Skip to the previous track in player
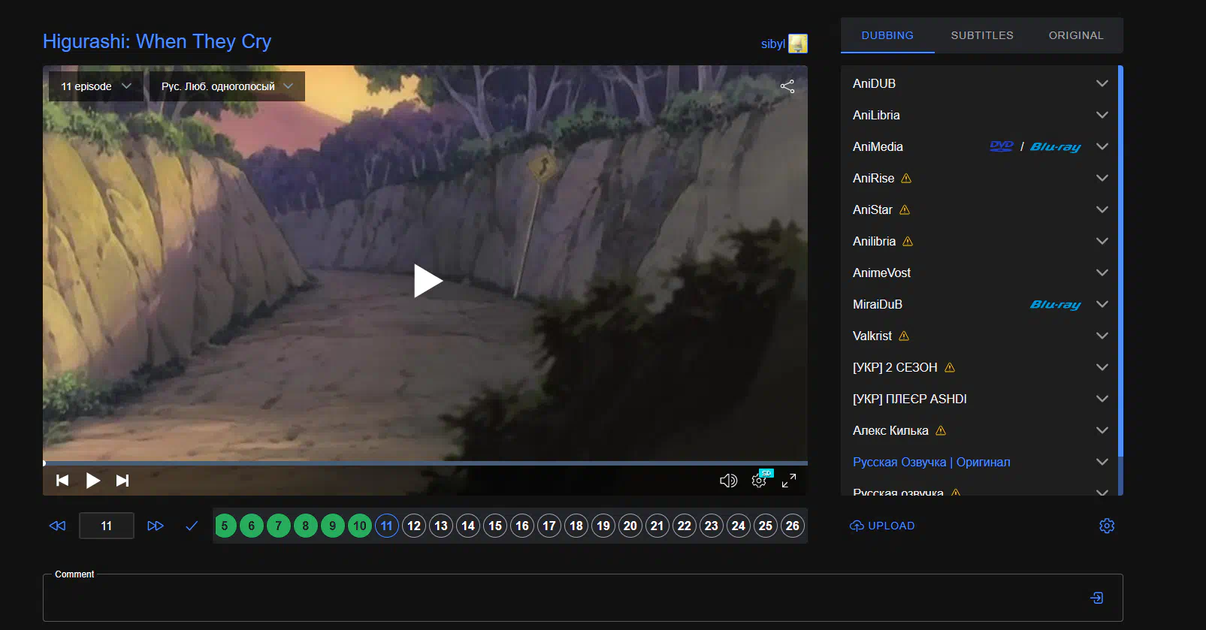The image size is (1206, 630). (x=62, y=481)
